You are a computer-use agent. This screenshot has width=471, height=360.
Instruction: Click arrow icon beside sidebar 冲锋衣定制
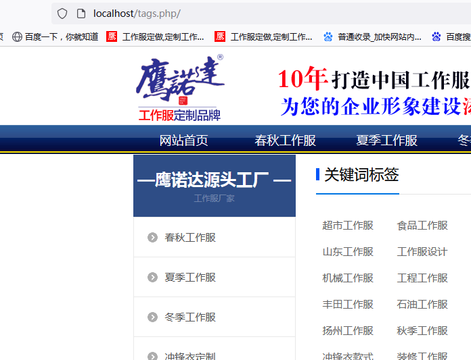coord(152,355)
